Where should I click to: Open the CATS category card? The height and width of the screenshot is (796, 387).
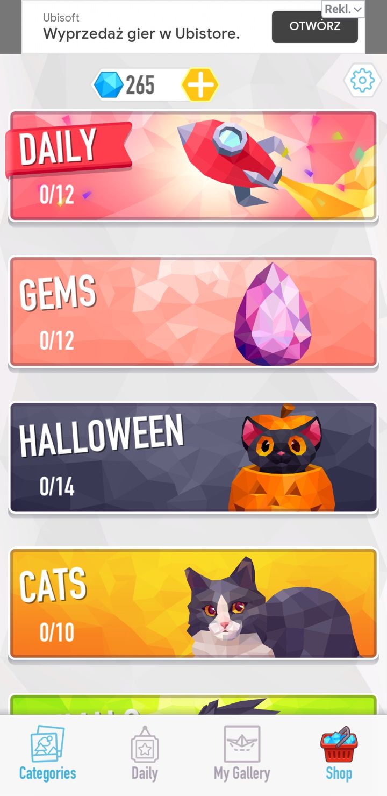(x=193, y=603)
